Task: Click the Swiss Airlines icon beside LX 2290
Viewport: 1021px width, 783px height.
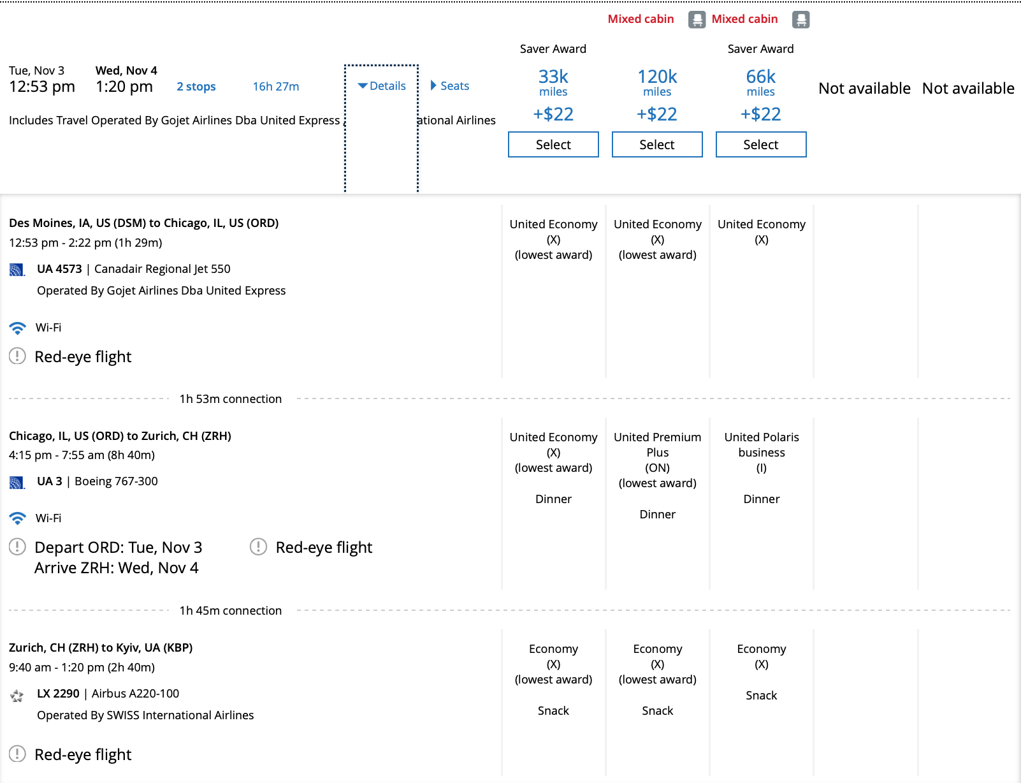Action: [17, 697]
